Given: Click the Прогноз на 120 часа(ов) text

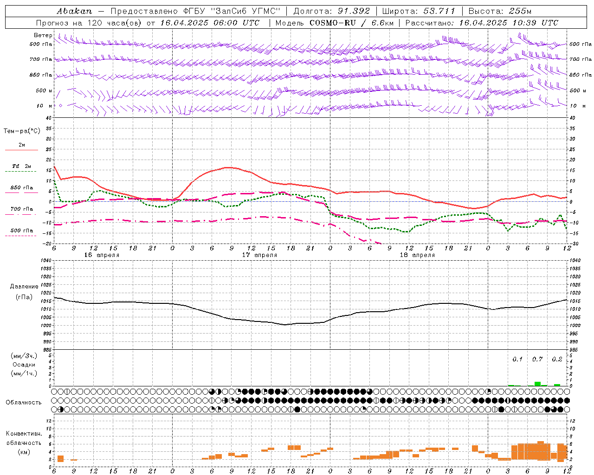Looking at the screenshot, I should pyautogui.click(x=90, y=23).
